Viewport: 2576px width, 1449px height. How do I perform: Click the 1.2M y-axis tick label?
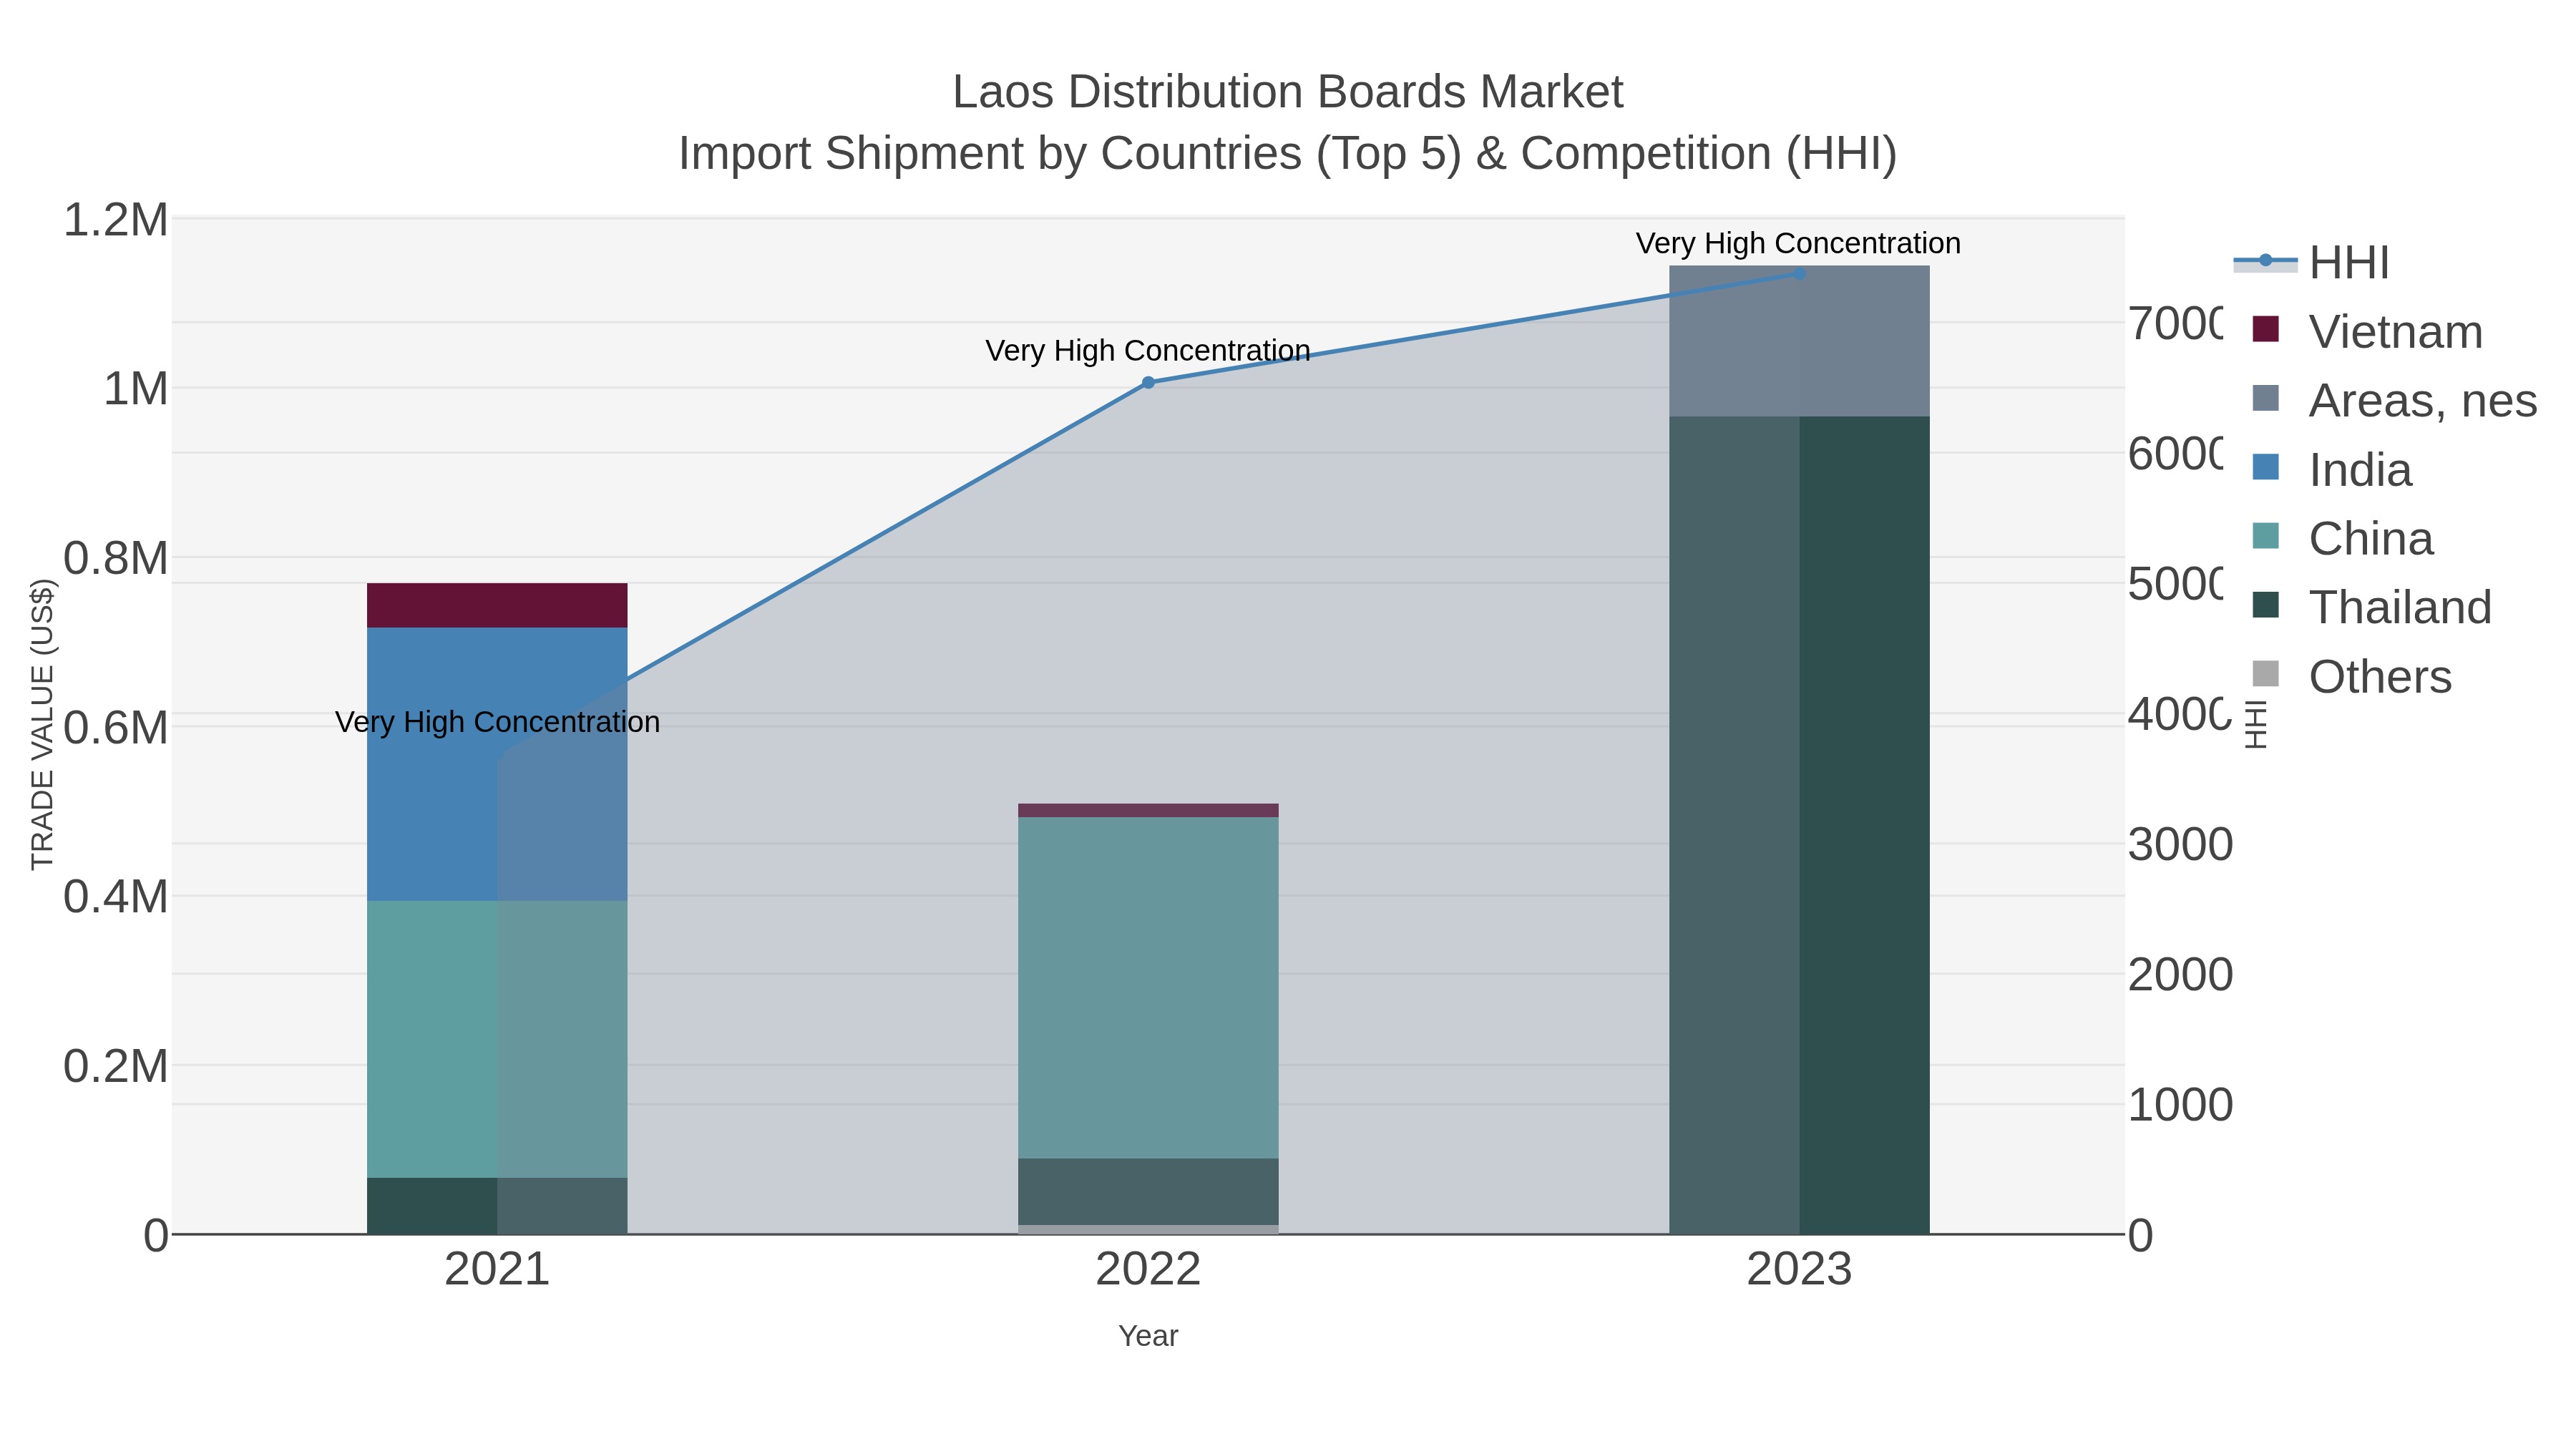[x=116, y=220]
